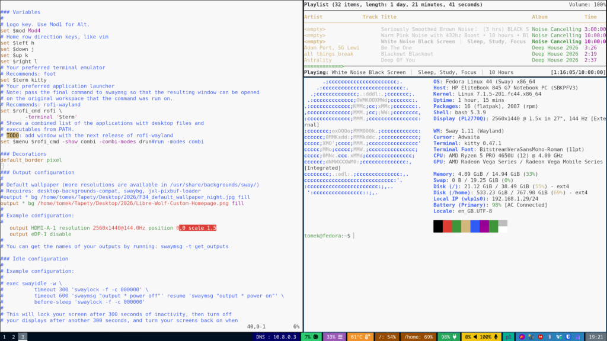Click the '### Idle configuration' heading
The height and width of the screenshot is (341, 607).
tap(34, 259)
